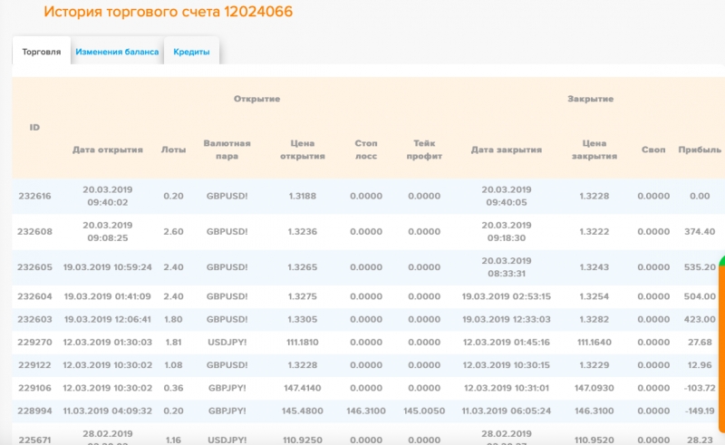Click loss value -103.72
This screenshot has width=725, height=445.
[x=700, y=388]
